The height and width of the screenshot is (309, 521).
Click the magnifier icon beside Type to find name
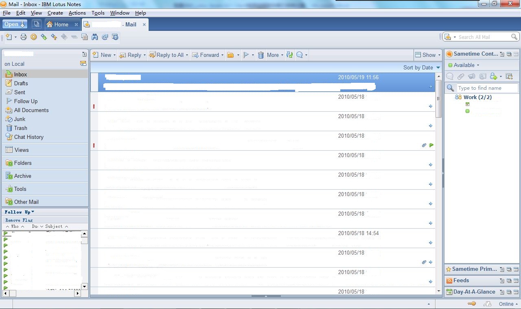tap(450, 88)
